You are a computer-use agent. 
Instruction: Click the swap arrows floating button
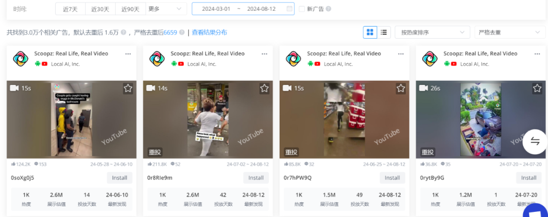[535, 142]
